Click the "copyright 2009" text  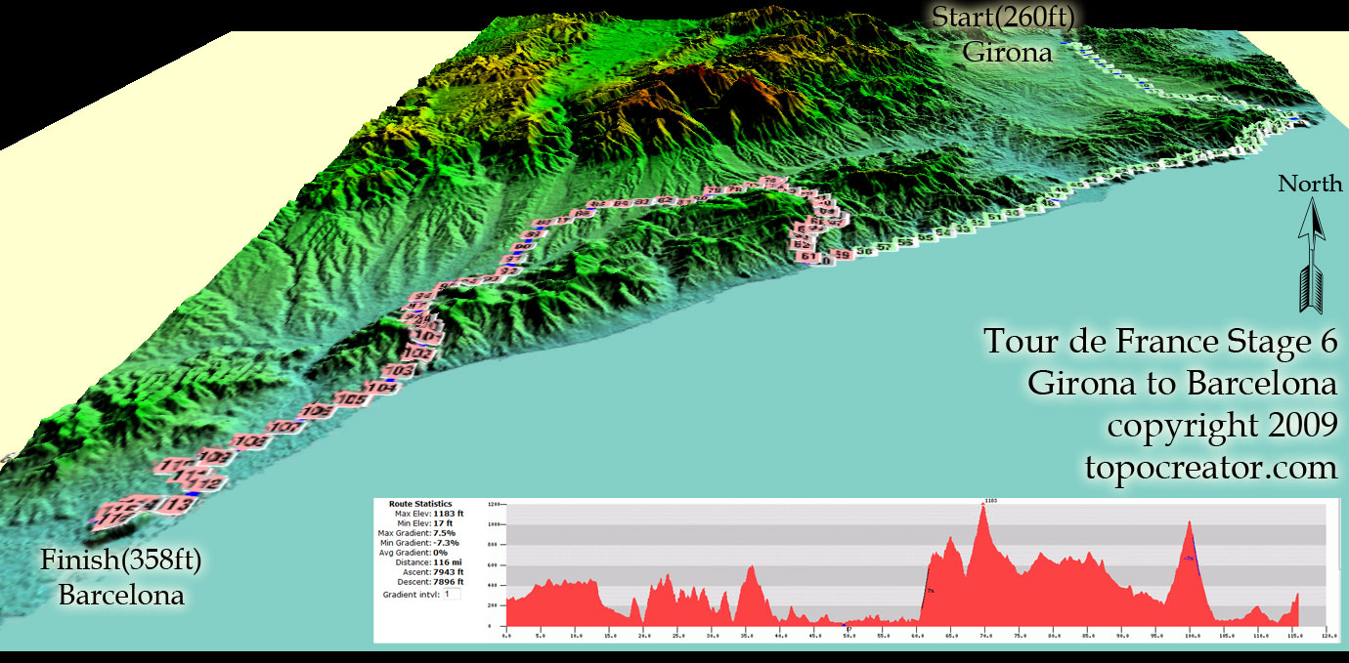pyautogui.click(x=1222, y=426)
